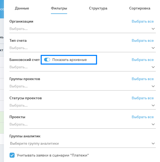Viewport: 160px width, 162px height.
Task: Expand the Банковский счет dropdown chevron
Action: coord(153,67)
